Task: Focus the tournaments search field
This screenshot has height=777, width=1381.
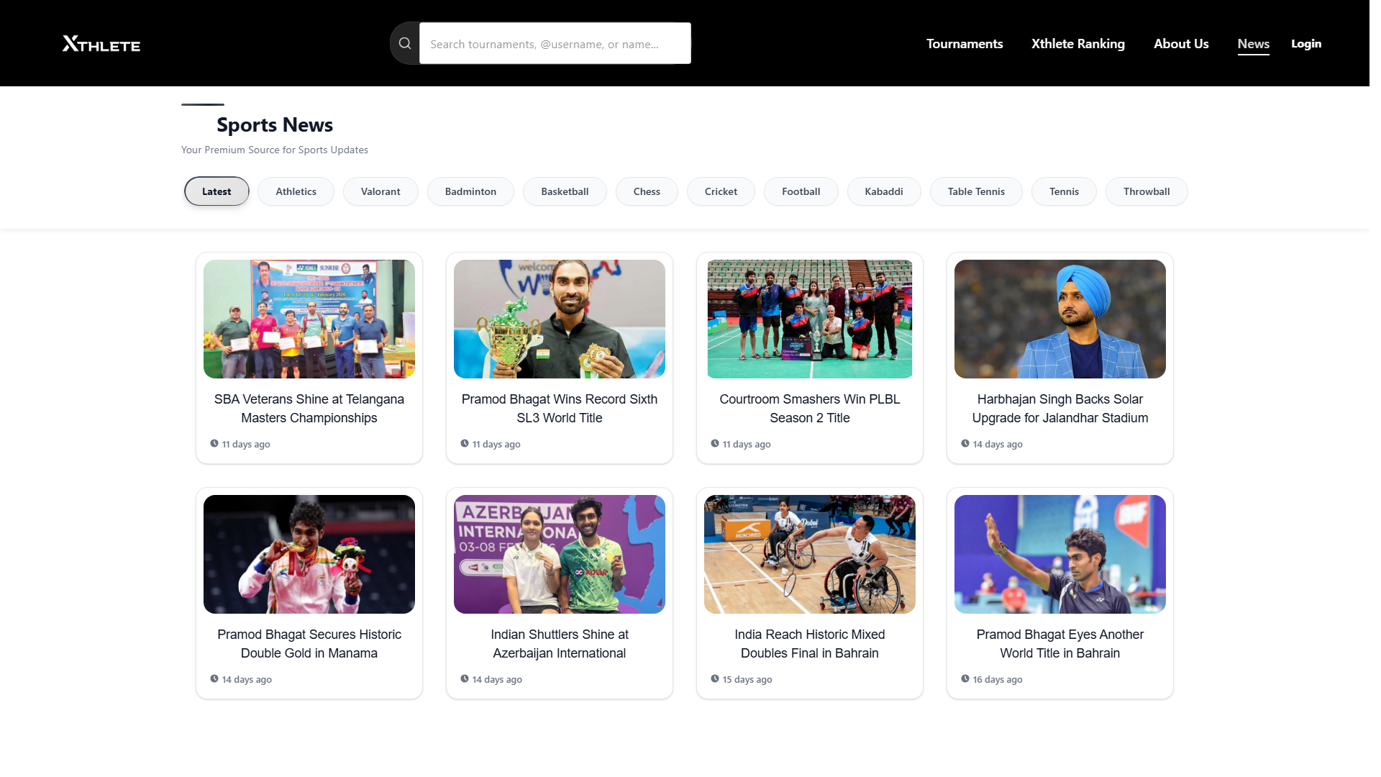Action: pyautogui.click(x=555, y=44)
